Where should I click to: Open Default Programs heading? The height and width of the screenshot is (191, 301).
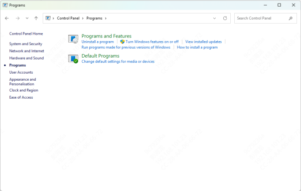100,56
